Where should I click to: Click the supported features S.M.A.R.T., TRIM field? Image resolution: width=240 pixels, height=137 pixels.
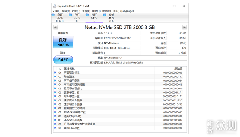coord(145,63)
